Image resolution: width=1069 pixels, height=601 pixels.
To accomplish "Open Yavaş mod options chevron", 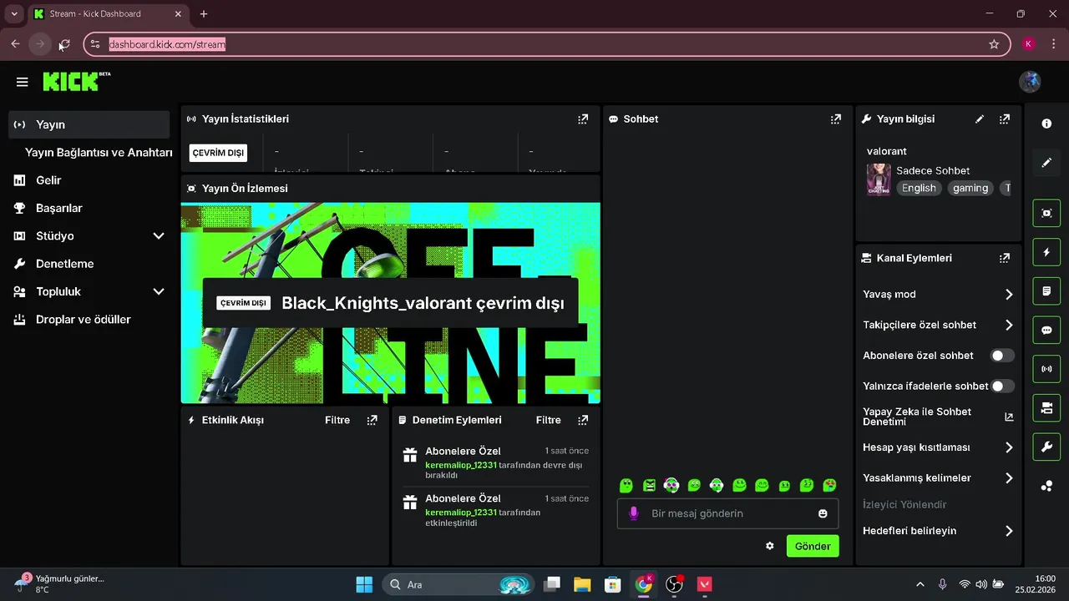I will click(x=1009, y=295).
